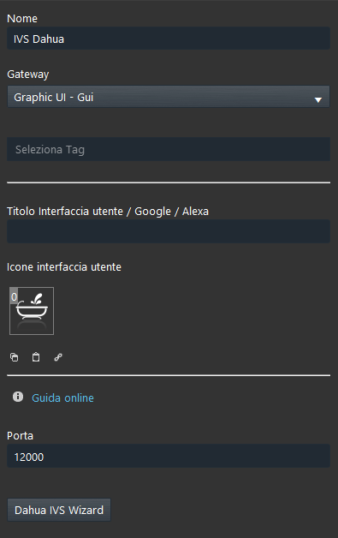Viewport: 338px width, 538px height.
Task: Click the copy icons button
Action: coord(14,357)
